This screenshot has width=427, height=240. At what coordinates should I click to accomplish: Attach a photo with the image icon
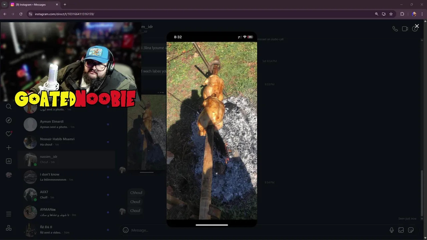401,230
